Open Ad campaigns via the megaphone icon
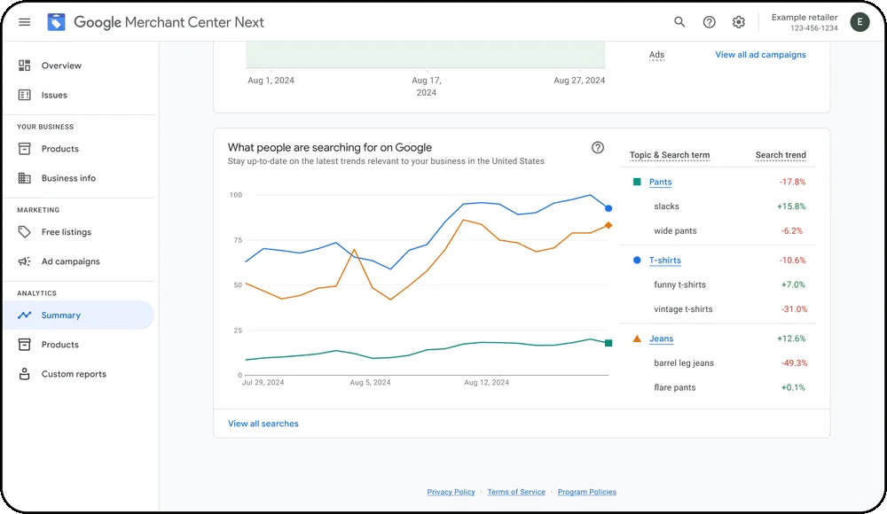This screenshot has height=514, width=887. (x=23, y=261)
